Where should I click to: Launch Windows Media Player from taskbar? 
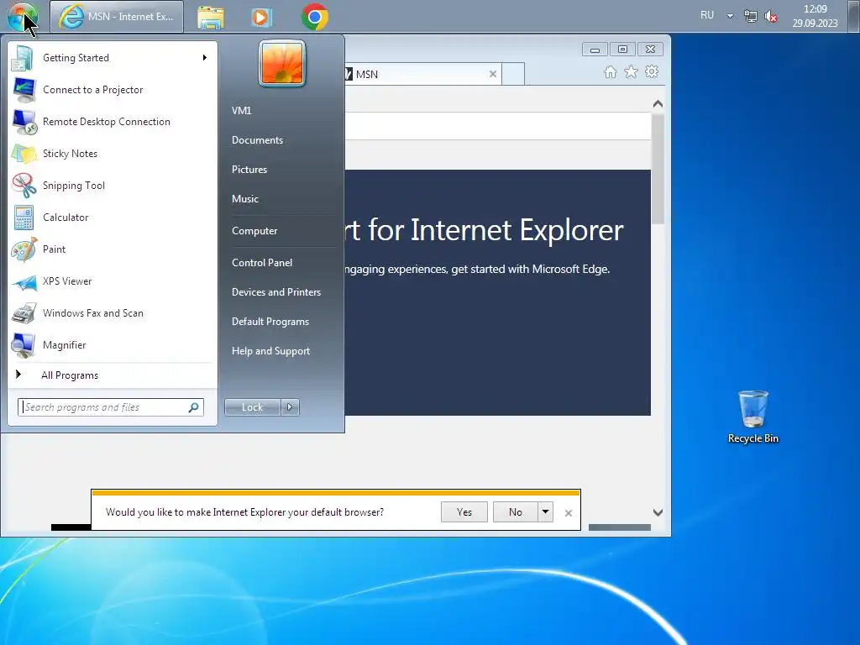pos(262,17)
